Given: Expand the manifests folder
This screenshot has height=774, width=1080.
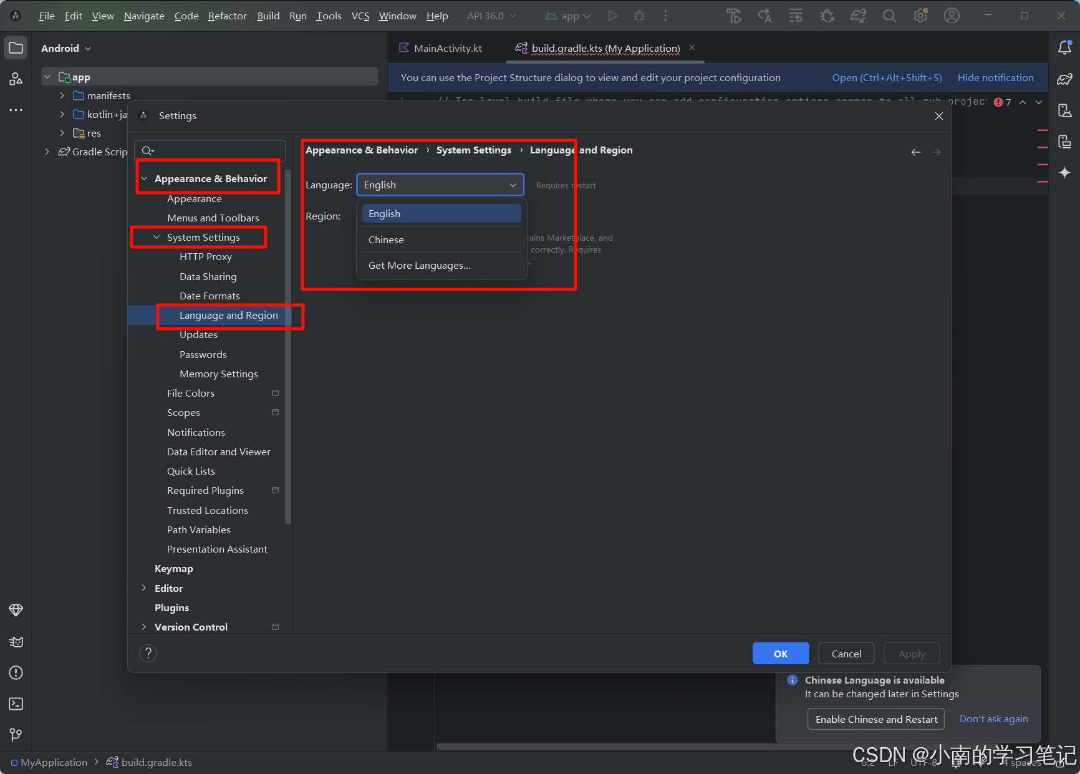Looking at the screenshot, I should click(62, 95).
